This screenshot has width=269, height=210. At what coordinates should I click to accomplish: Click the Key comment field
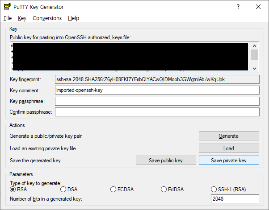click(157, 90)
